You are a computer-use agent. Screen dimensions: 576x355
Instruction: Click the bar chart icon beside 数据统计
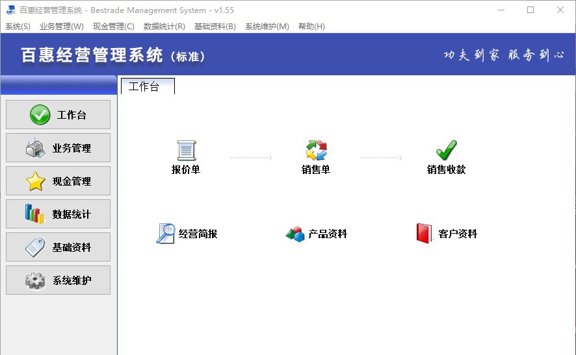[34, 214]
